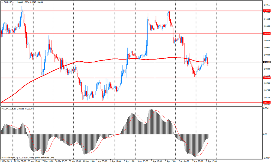The image size is (271, 163).
Task: Select the red 1.0955 price level tag
Action: click(x=266, y=34)
